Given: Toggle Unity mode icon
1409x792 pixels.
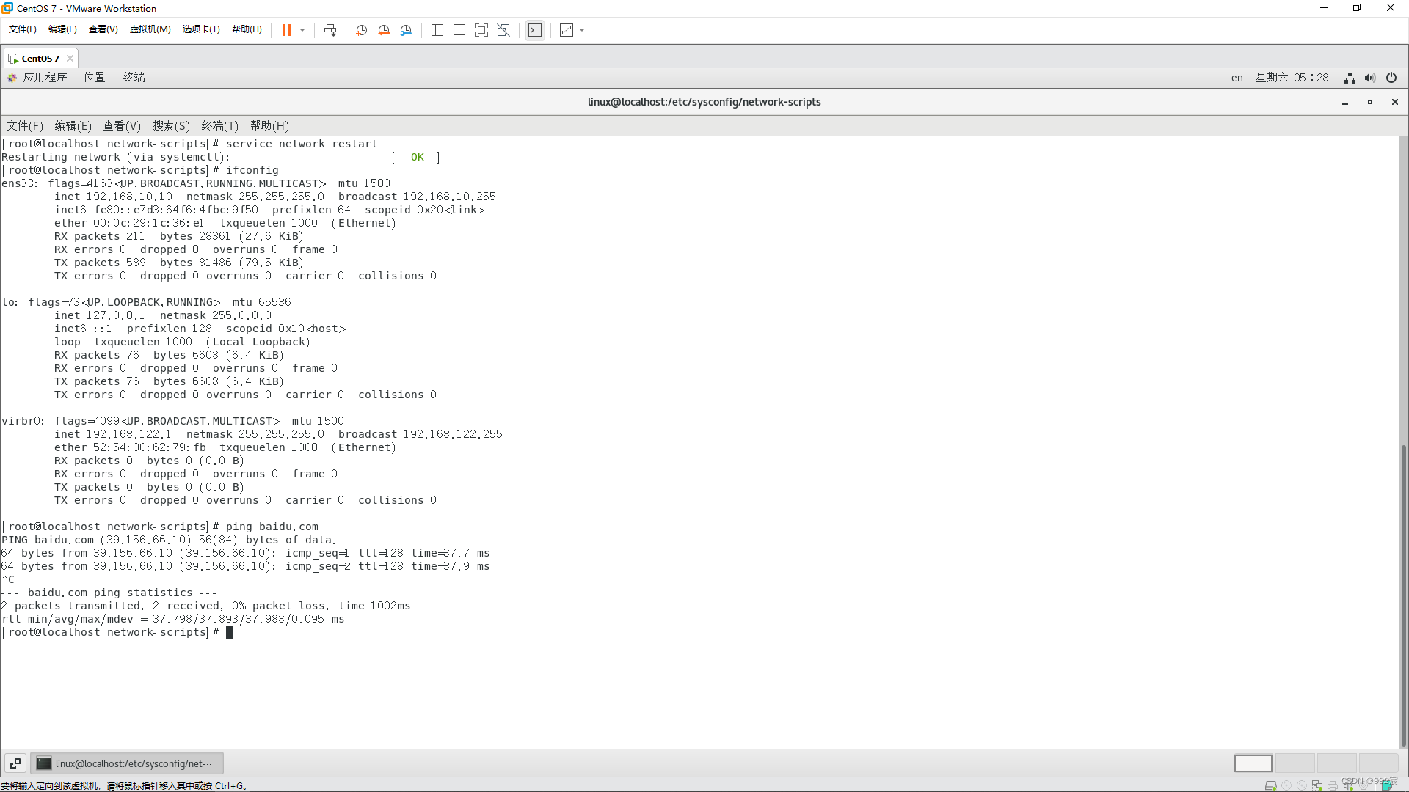Looking at the screenshot, I should pos(503,30).
